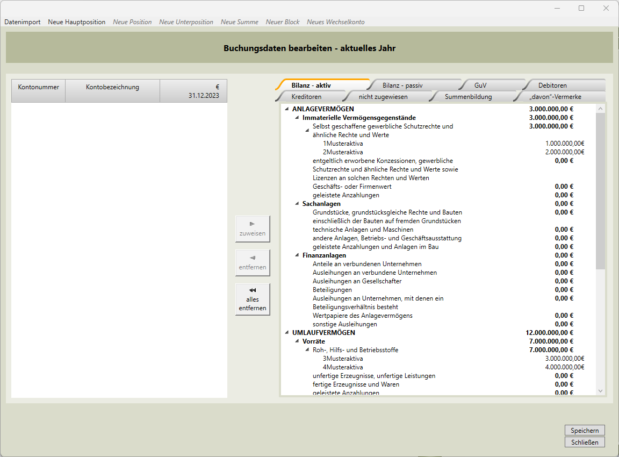Switch to the Bilanz - passiv tab
Image resolution: width=619 pixels, height=457 pixels.
(402, 85)
